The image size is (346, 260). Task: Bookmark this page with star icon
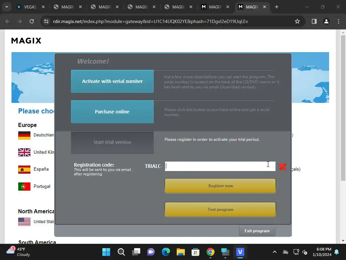point(297,21)
